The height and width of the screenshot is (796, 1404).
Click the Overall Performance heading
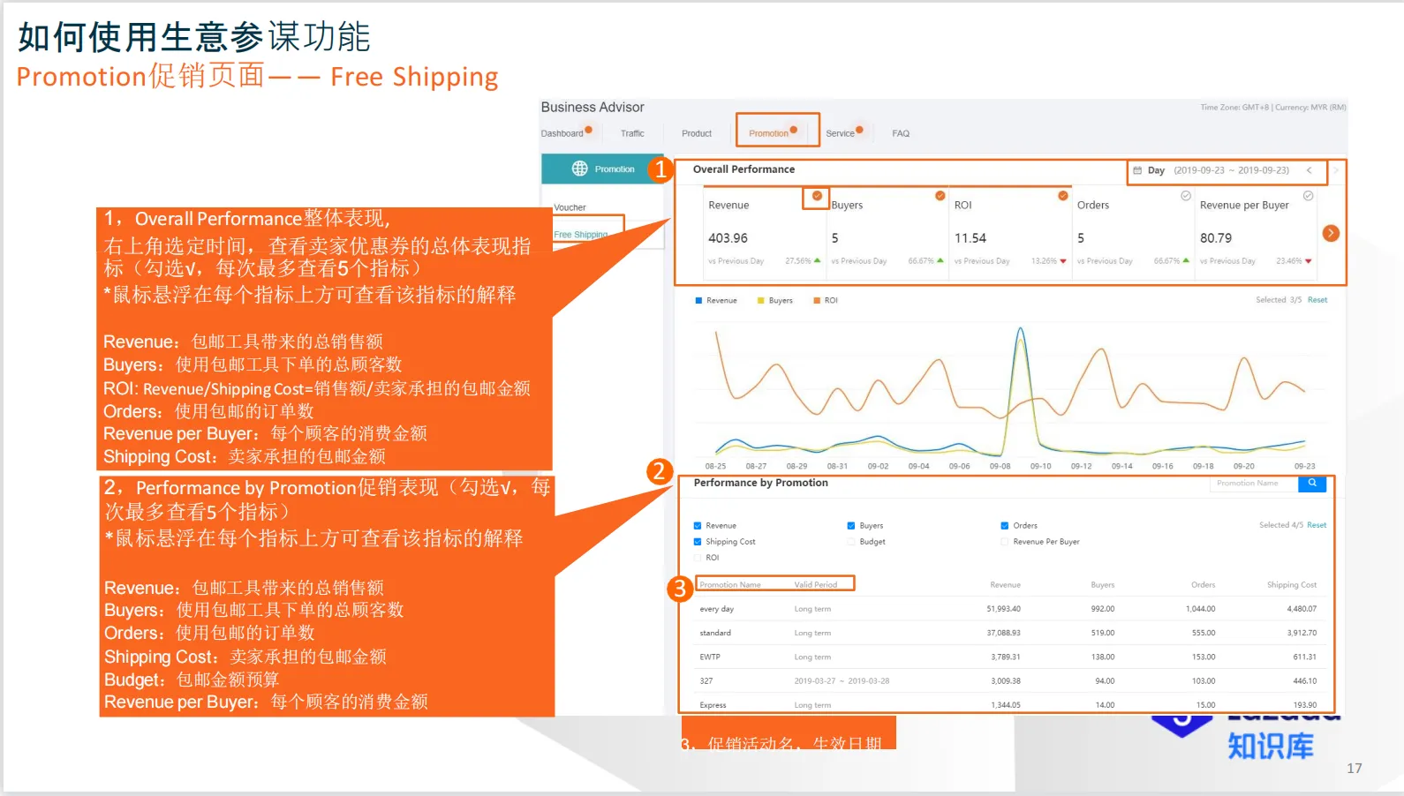tap(744, 169)
